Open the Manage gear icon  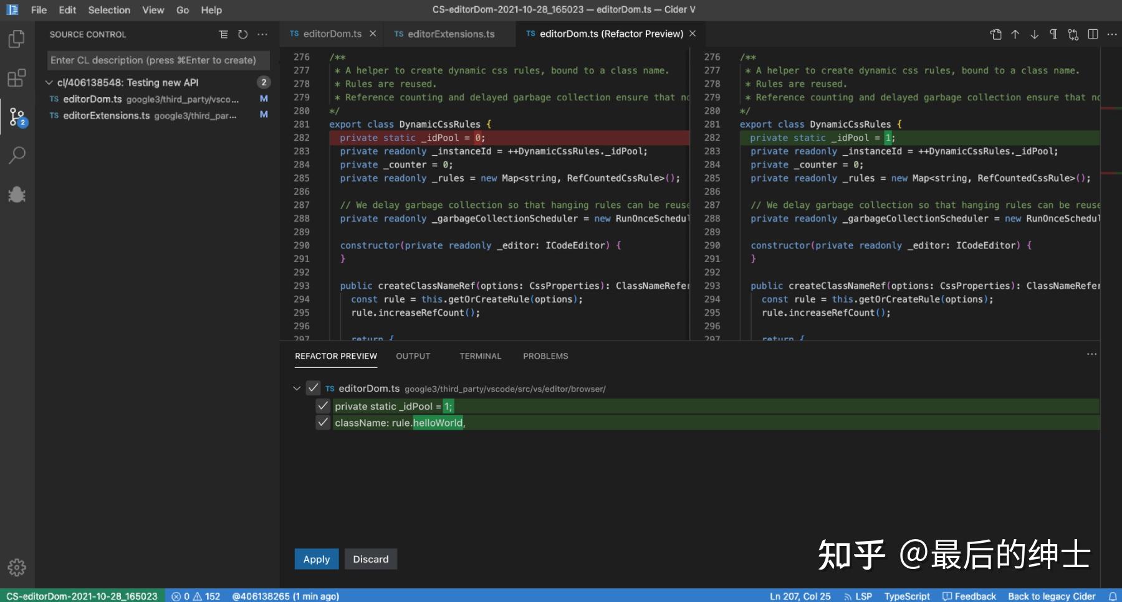(x=17, y=567)
